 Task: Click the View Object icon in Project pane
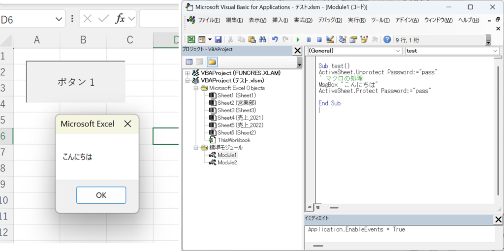click(200, 62)
